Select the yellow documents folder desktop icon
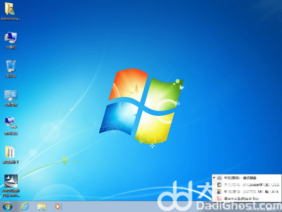 11,155
